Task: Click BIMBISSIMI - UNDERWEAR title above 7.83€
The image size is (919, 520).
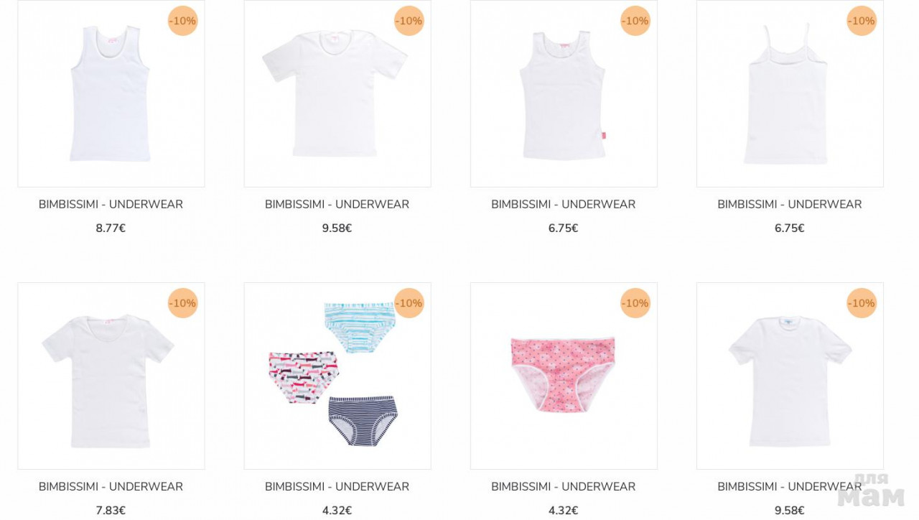Action: (111, 486)
